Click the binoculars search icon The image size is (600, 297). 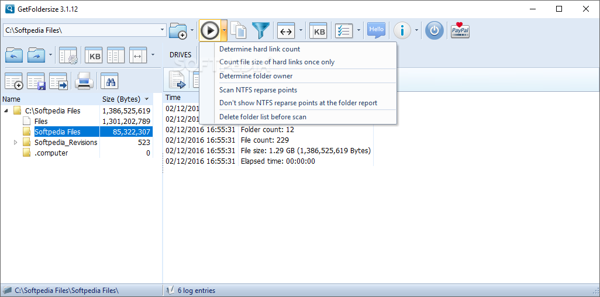(x=109, y=81)
